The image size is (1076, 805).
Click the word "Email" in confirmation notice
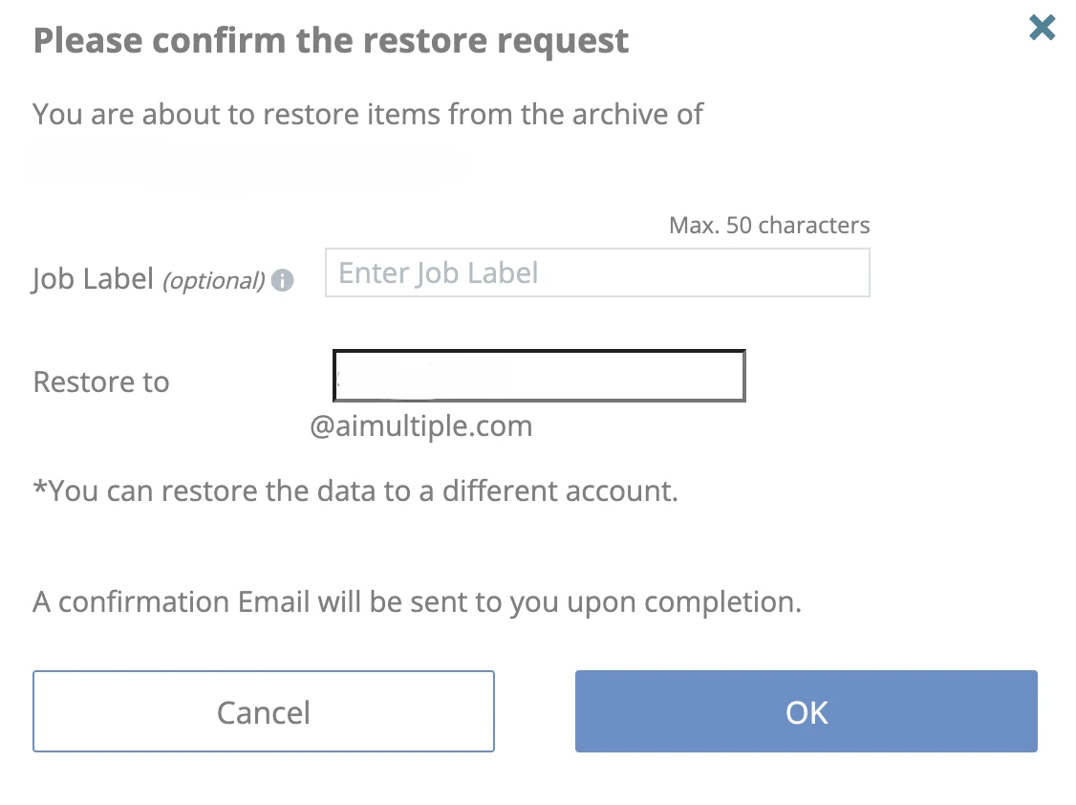(269, 602)
